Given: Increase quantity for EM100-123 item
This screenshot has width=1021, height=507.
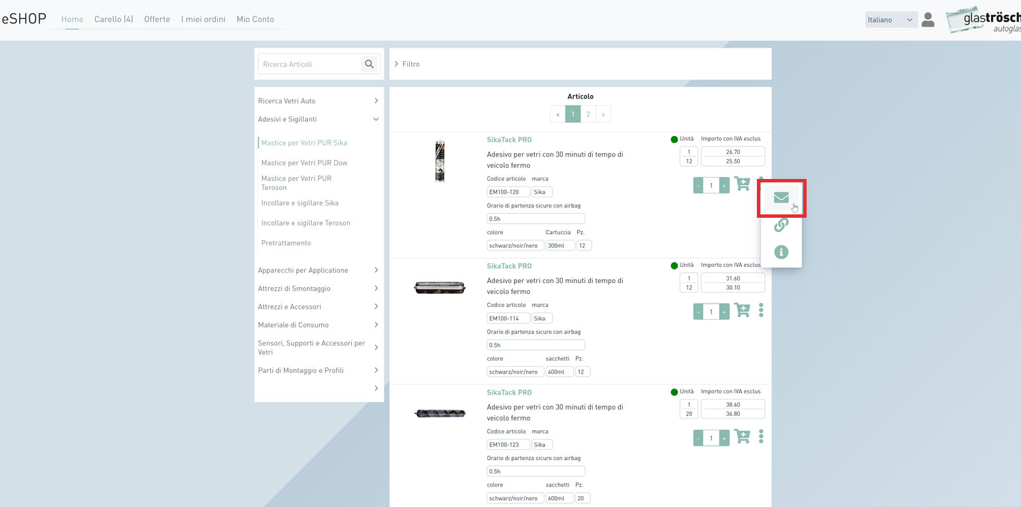Looking at the screenshot, I should [724, 438].
